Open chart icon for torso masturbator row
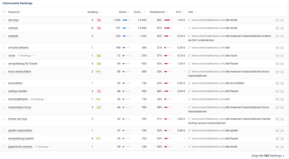Viewport: 289px width, 159px height. 282,72
